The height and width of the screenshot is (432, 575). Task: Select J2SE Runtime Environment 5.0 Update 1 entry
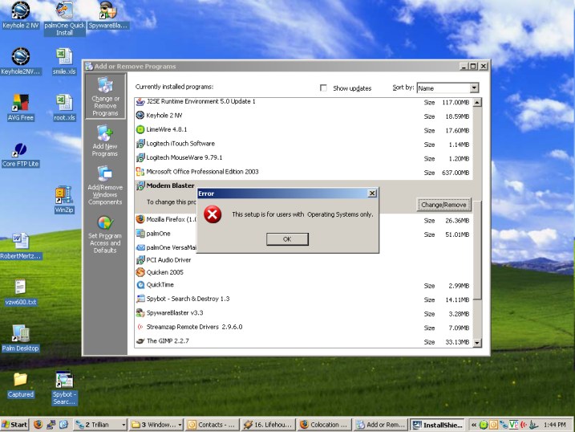[304, 102]
